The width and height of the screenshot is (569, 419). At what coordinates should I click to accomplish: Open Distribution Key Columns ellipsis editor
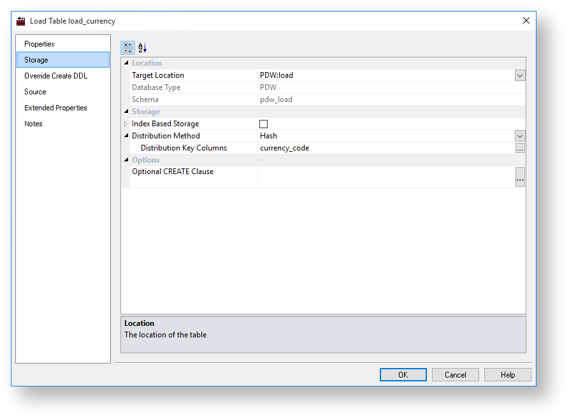coord(520,148)
